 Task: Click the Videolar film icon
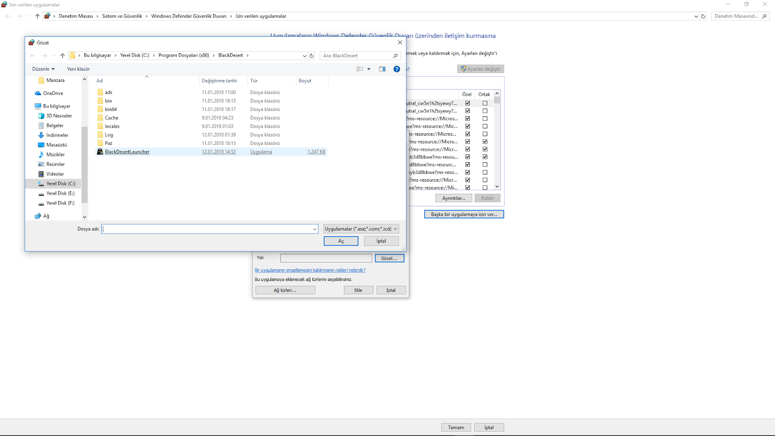[41, 174]
